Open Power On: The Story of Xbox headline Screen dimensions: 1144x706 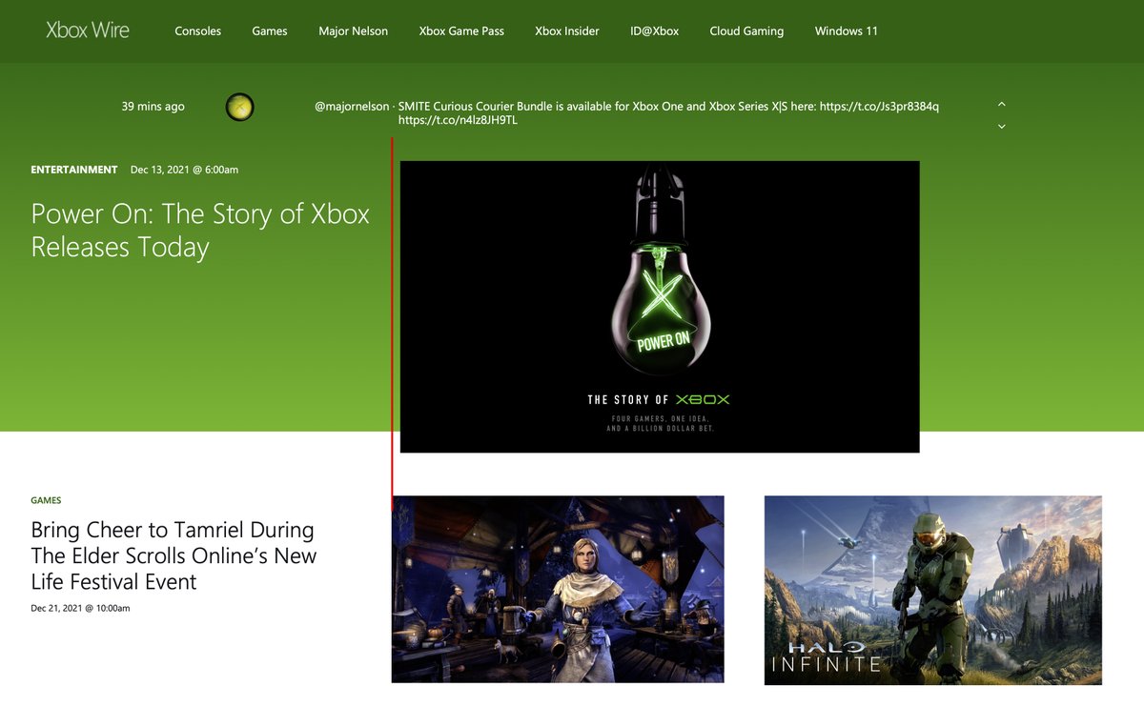click(x=200, y=230)
